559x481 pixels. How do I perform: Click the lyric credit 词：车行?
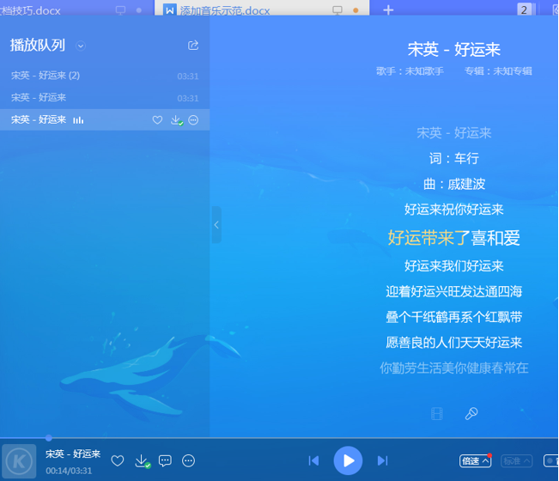pos(454,159)
